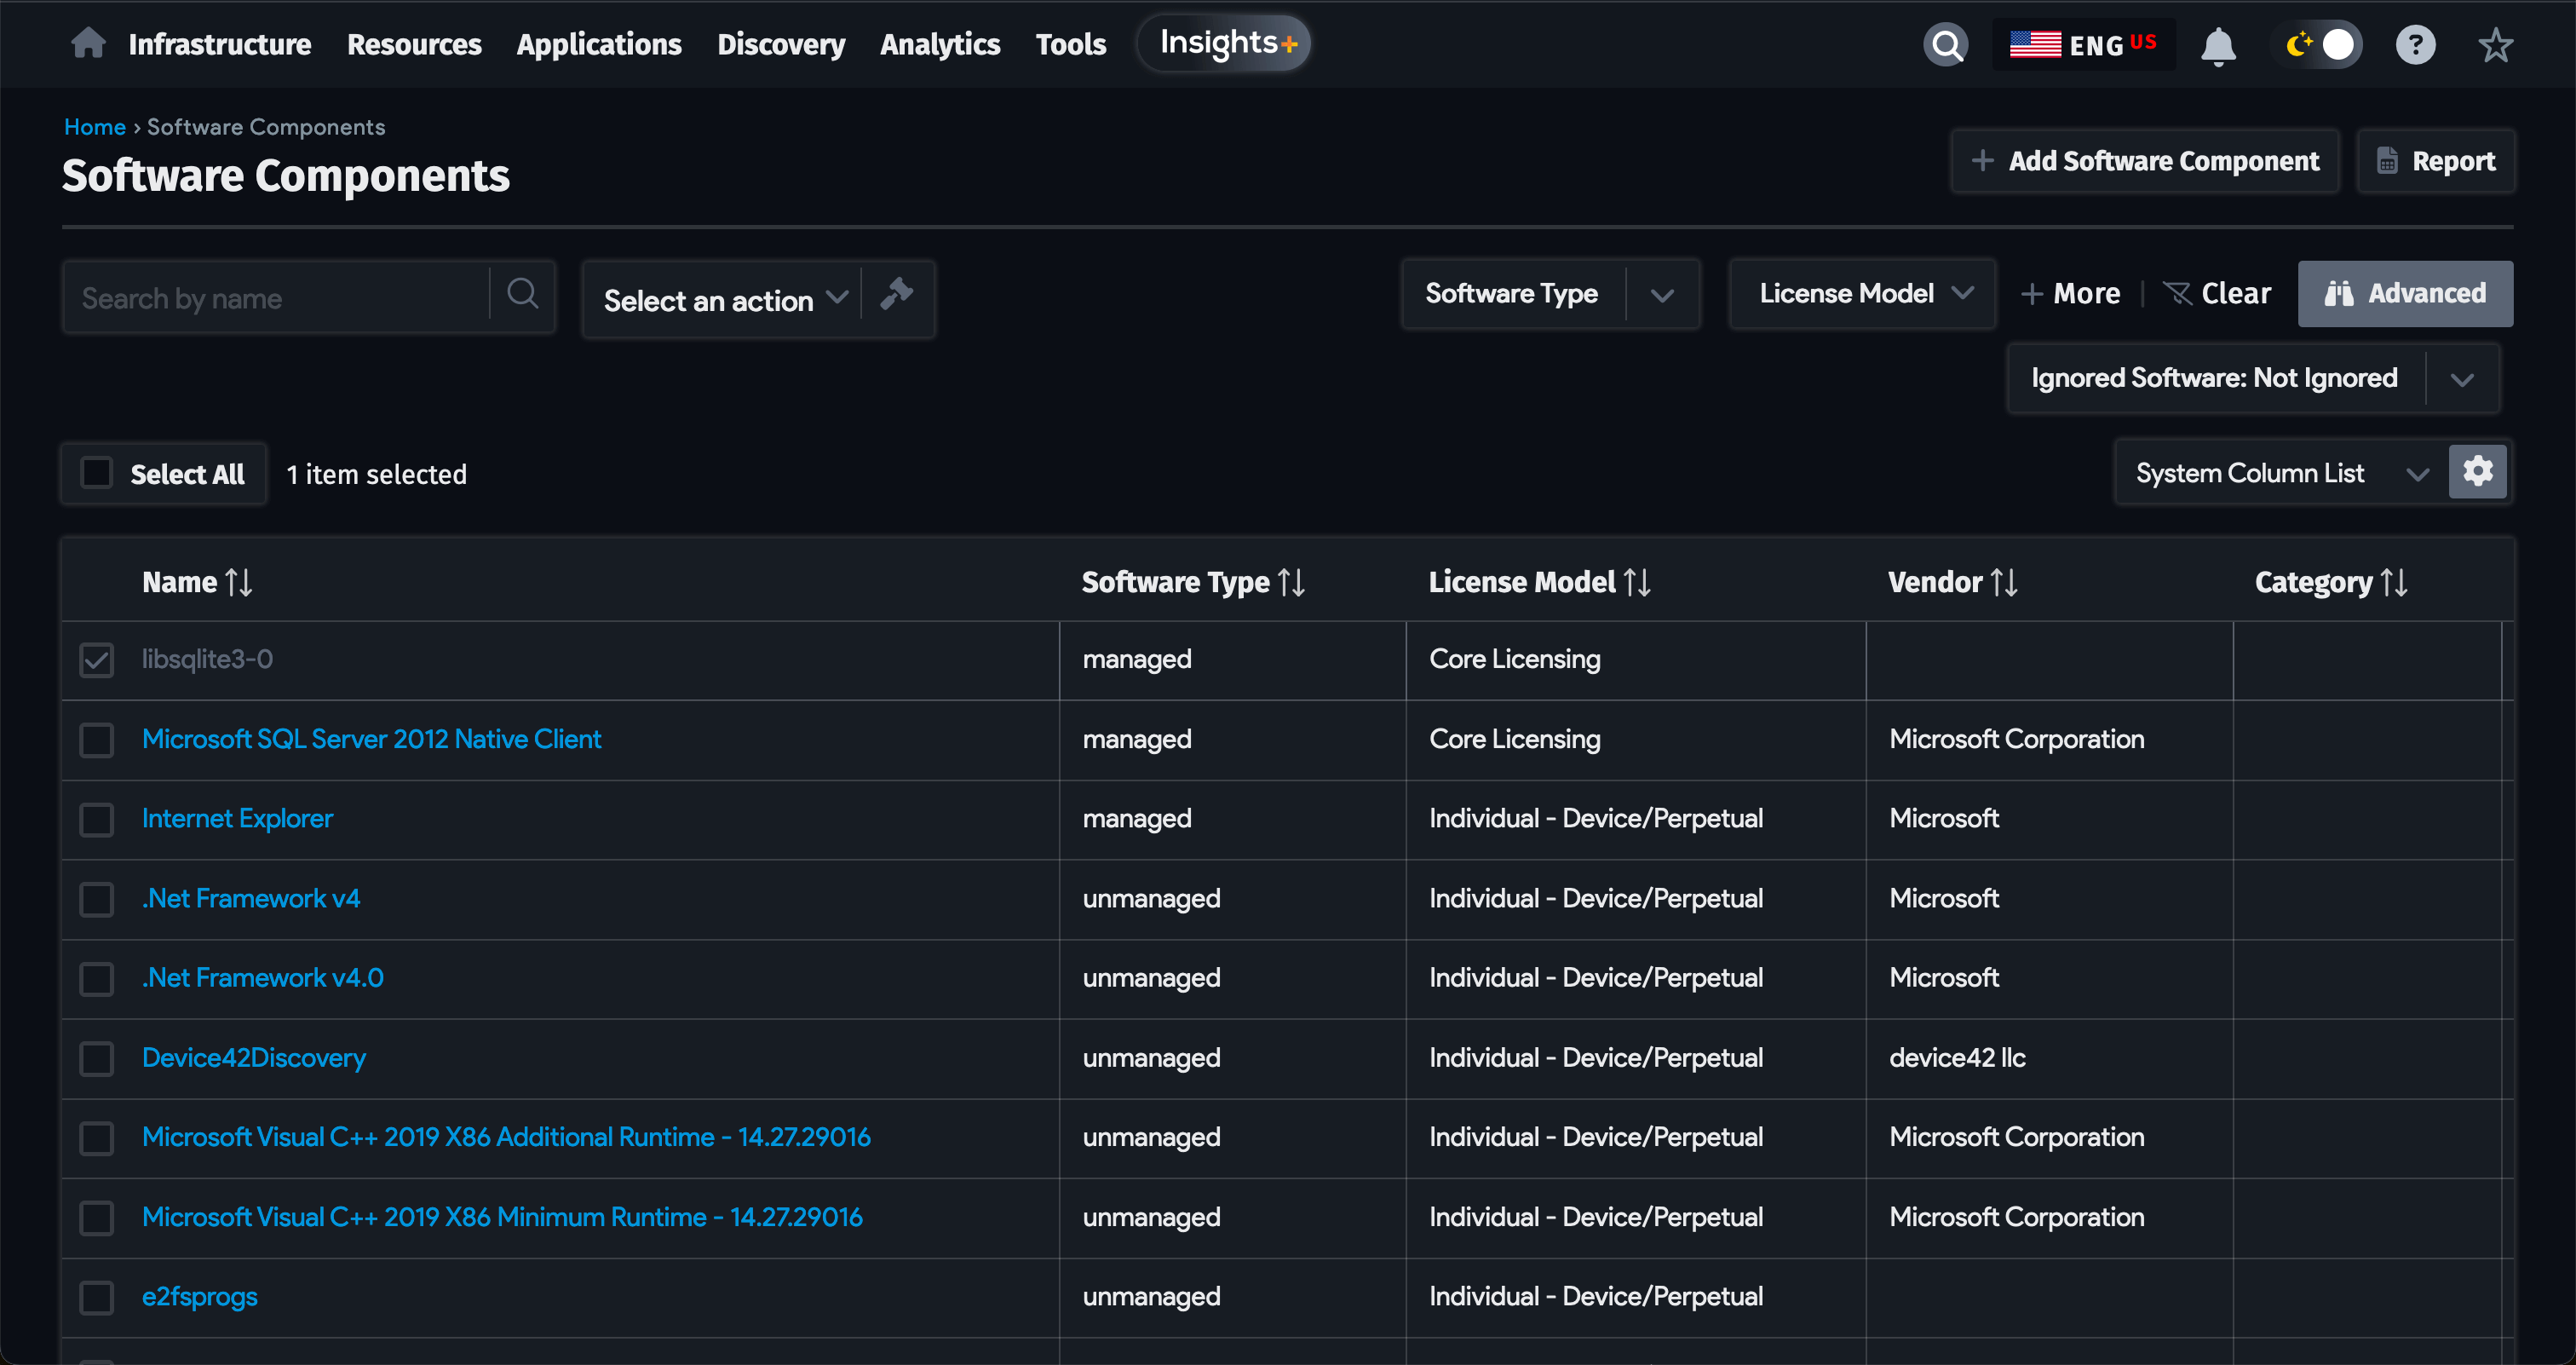Open the notifications bell icon

click(x=2218, y=44)
